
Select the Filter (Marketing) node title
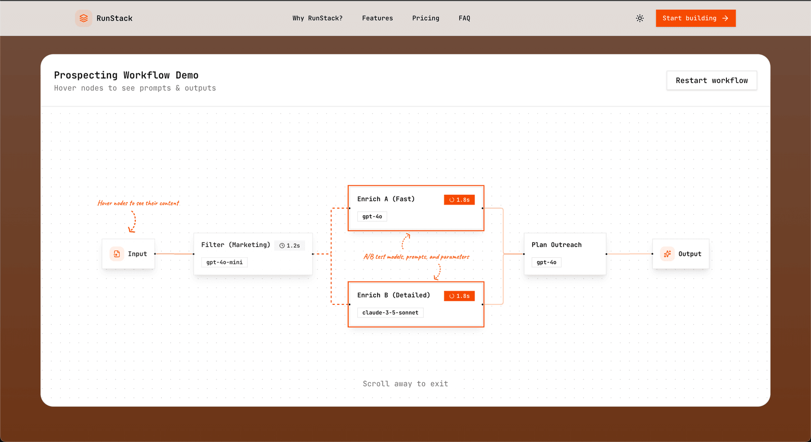click(236, 245)
